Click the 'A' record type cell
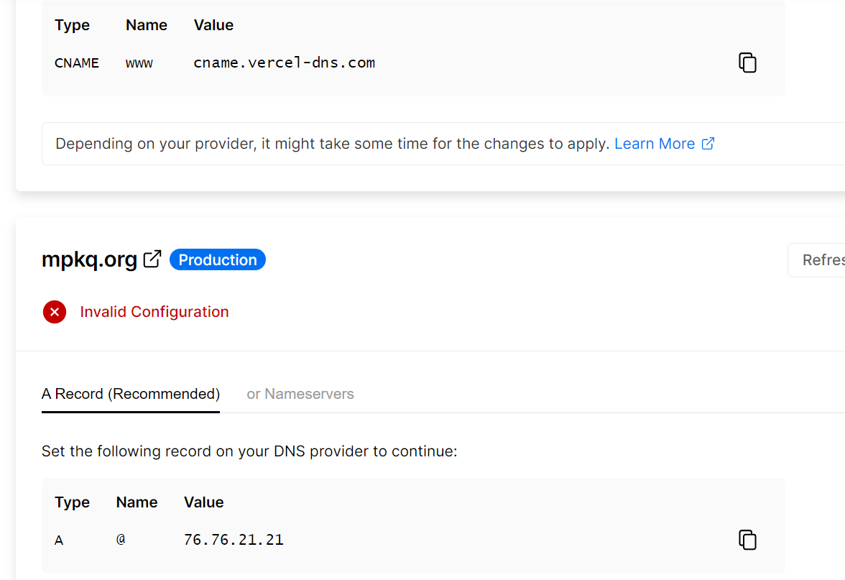This screenshot has width=845, height=580. pyautogui.click(x=59, y=540)
